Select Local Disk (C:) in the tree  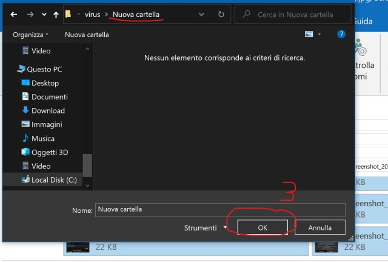click(x=54, y=180)
